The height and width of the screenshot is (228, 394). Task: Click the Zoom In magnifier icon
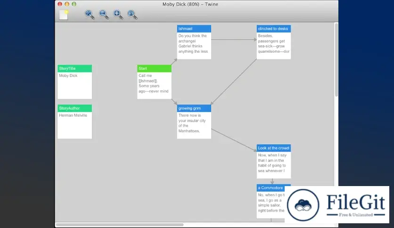coord(90,14)
